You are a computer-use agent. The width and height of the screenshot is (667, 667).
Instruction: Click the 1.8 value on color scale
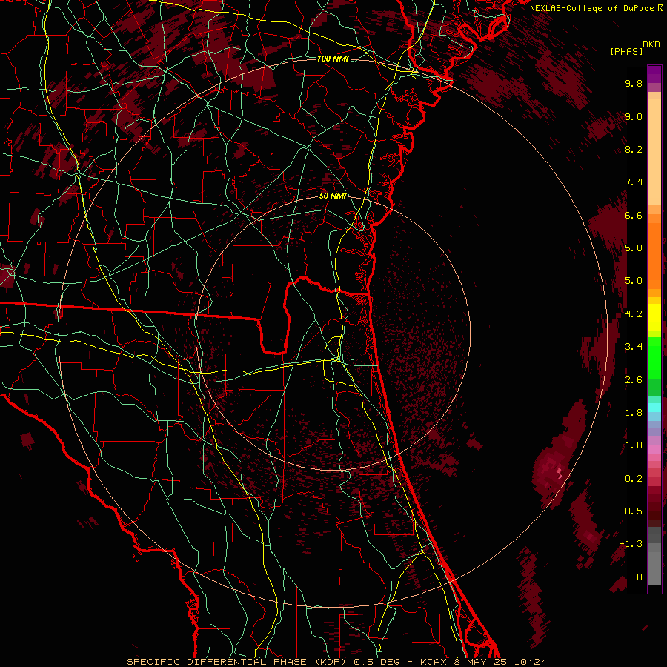pyautogui.click(x=634, y=413)
